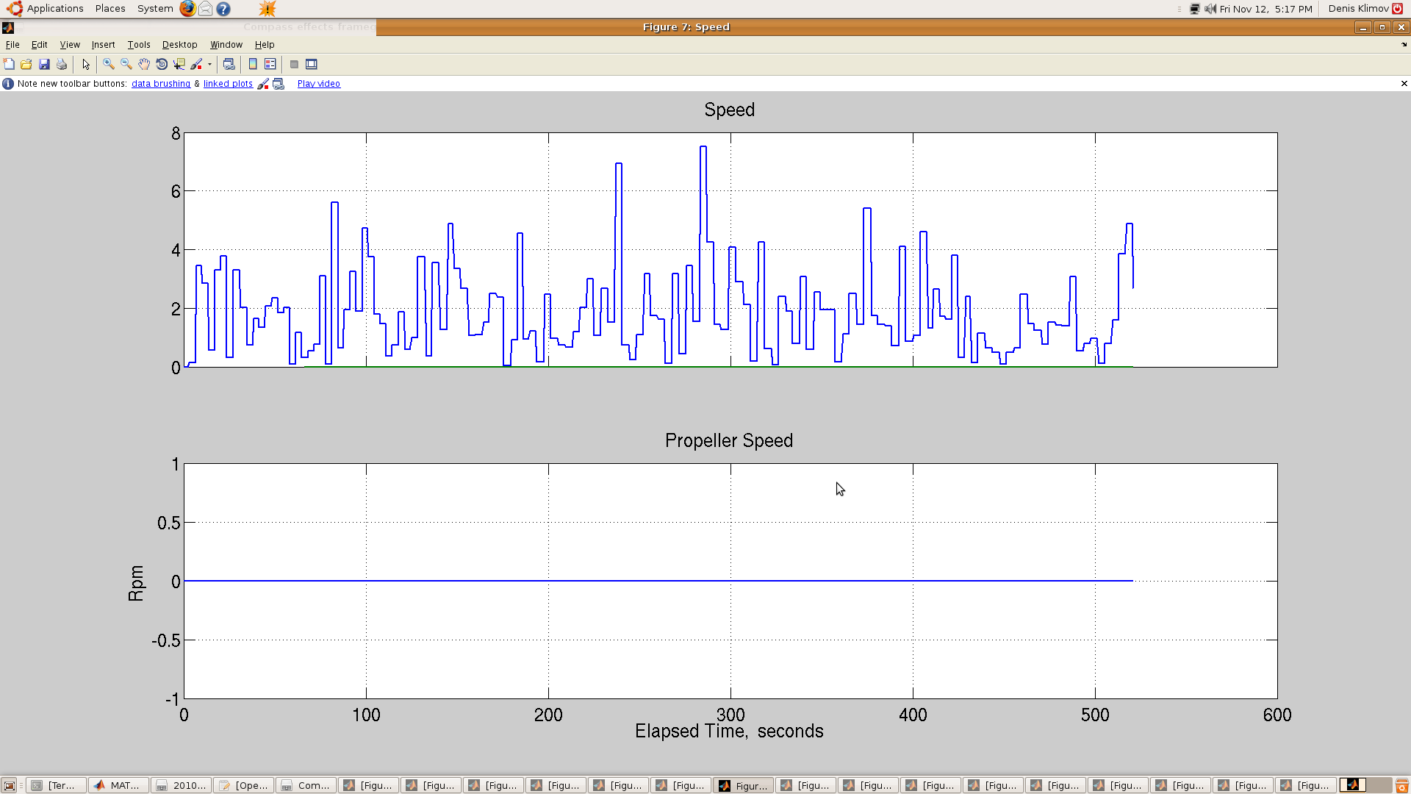Toggle the Link Plot toolbar button
This screenshot has height=794, width=1411.
pyautogui.click(x=229, y=65)
